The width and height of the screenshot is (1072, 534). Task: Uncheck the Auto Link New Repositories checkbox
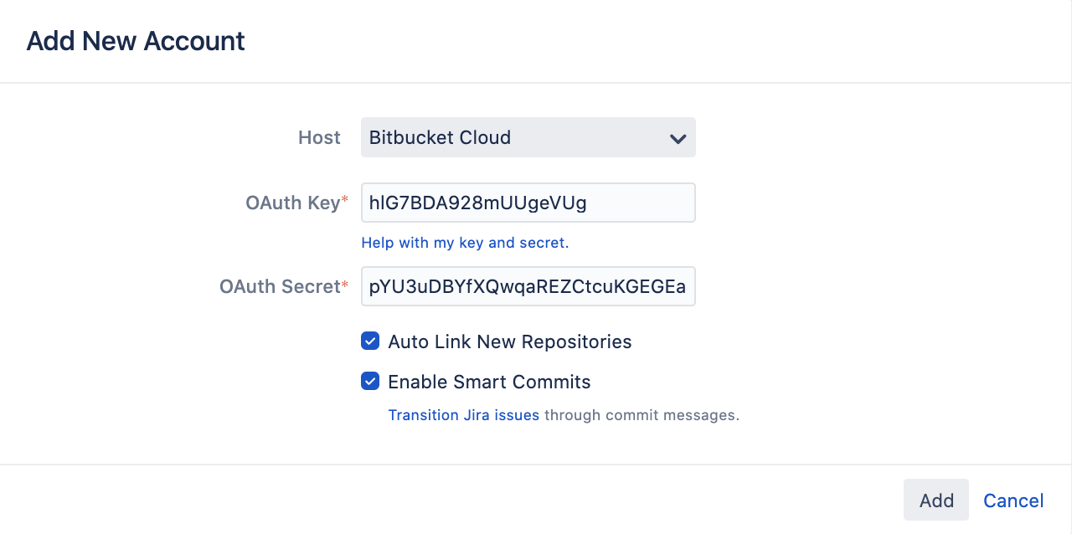point(370,341)
